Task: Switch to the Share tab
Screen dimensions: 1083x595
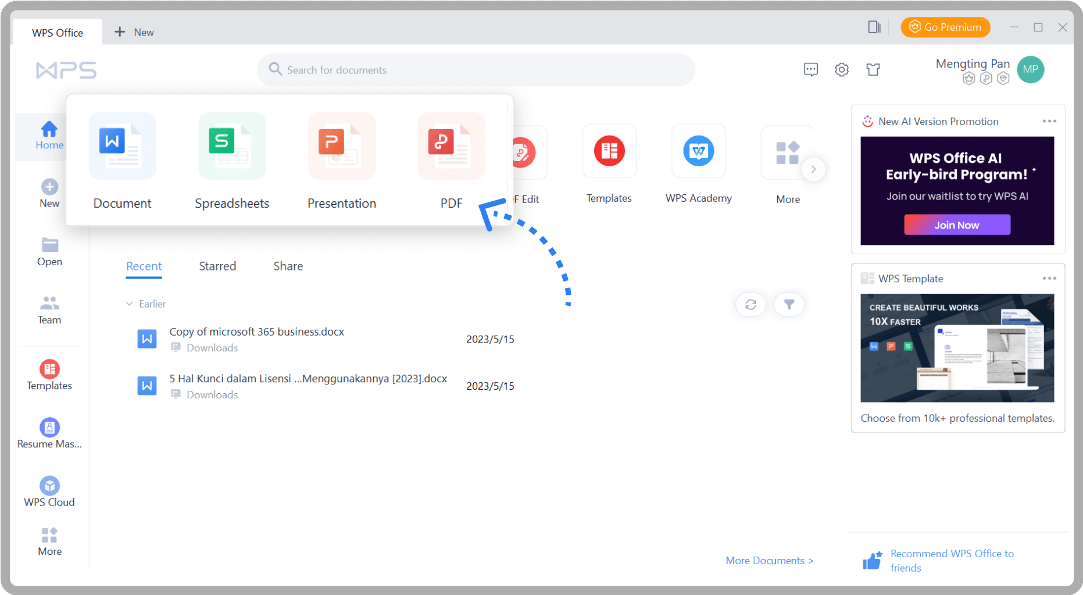Action: (288, 266)
